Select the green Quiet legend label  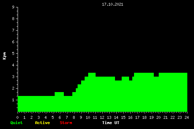[x=17, y=123]
